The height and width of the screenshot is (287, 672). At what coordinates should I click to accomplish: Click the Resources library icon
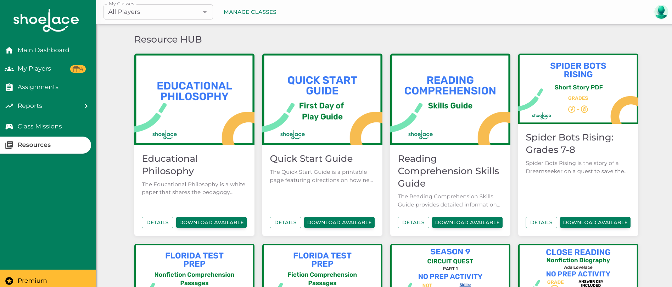9,145
